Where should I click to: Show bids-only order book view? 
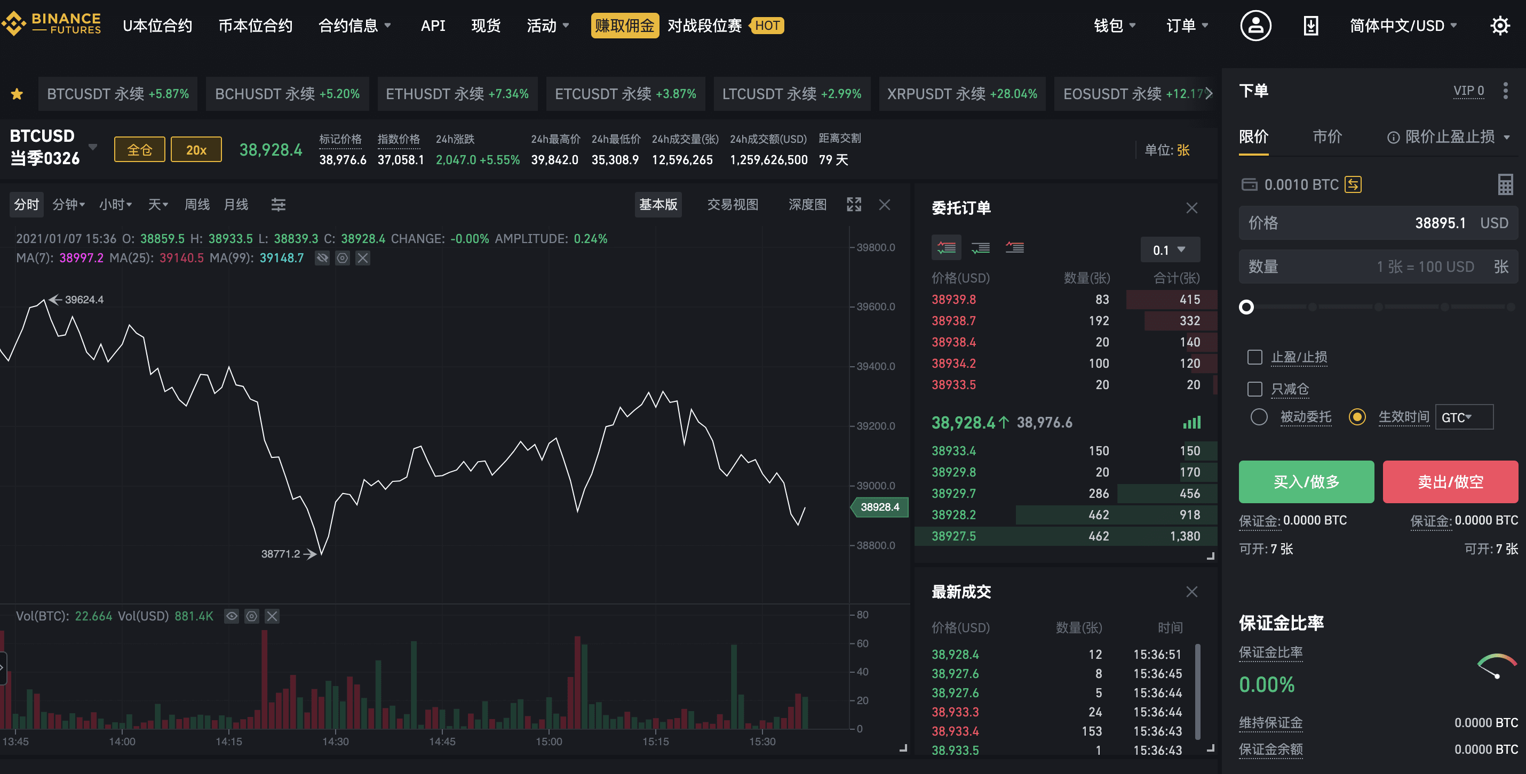[x=980, y=247]
